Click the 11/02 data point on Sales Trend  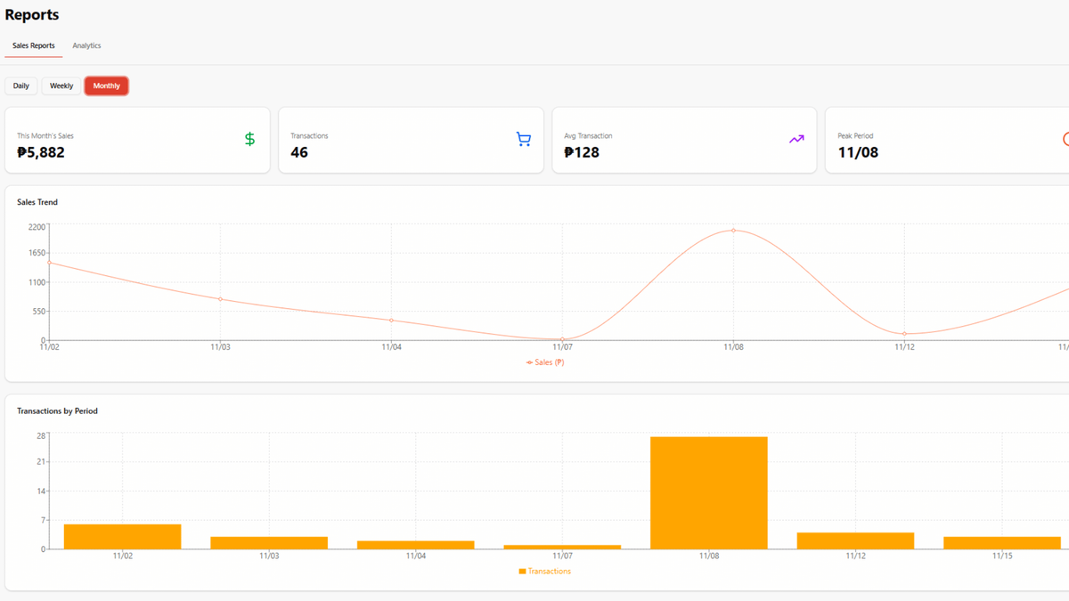click(49, 263)
